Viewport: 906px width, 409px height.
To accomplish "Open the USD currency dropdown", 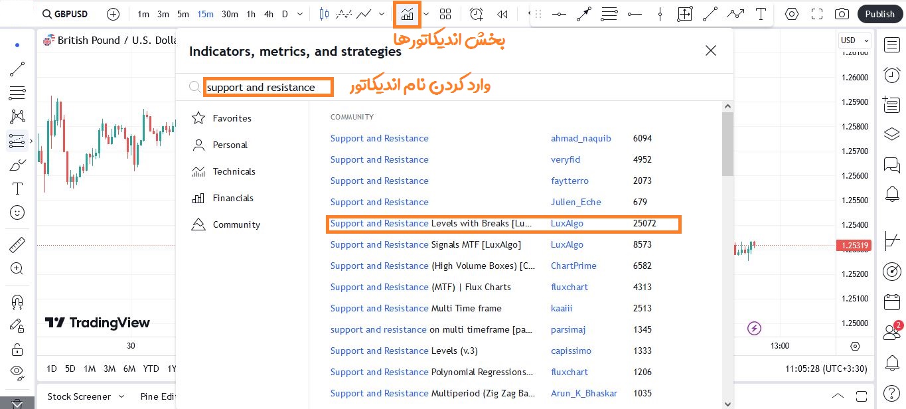I will pyautogui.click(x=854, y=41).
